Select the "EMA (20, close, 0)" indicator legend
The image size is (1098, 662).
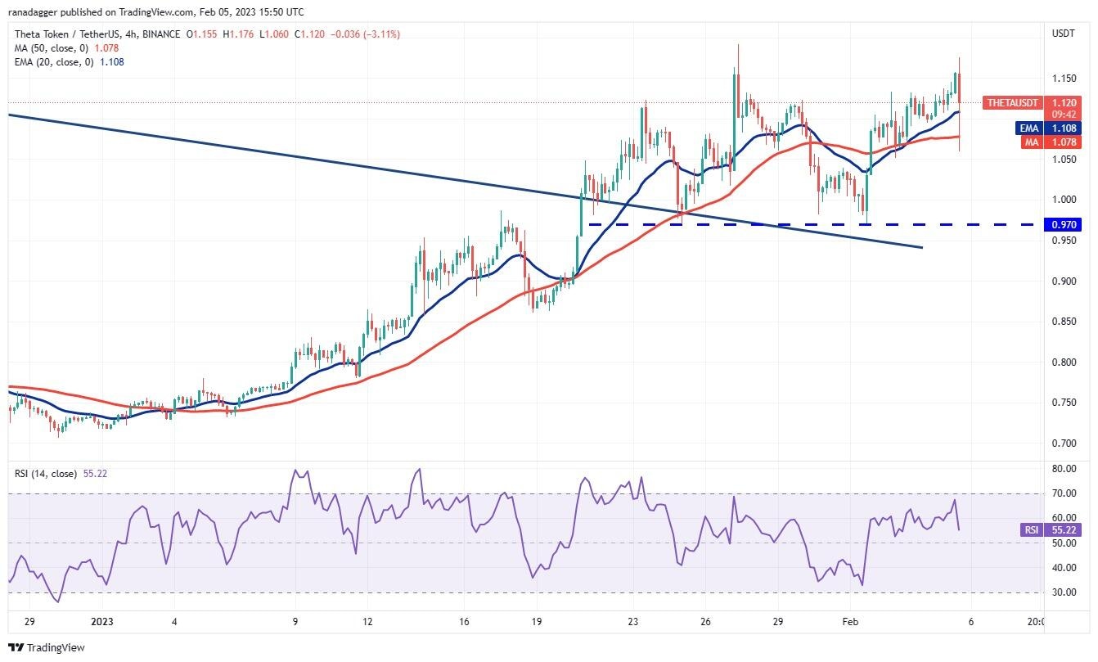click(54, 61)
